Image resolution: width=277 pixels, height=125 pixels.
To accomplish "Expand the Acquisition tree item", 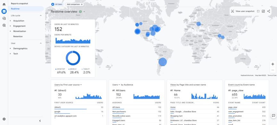I will tap(10, 21).
